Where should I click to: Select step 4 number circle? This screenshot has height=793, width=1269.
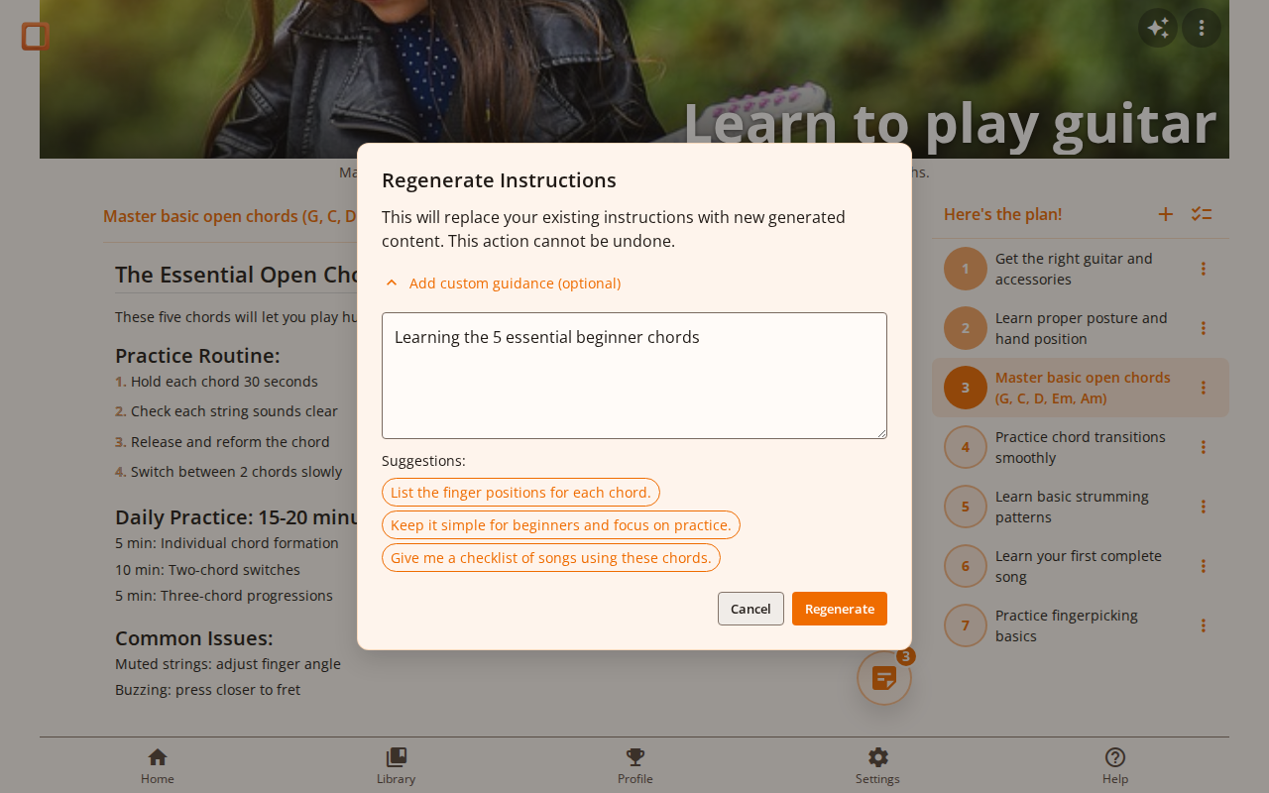click(966, 447)
